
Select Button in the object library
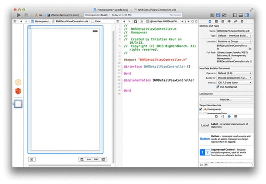click(x=226, y=139)
